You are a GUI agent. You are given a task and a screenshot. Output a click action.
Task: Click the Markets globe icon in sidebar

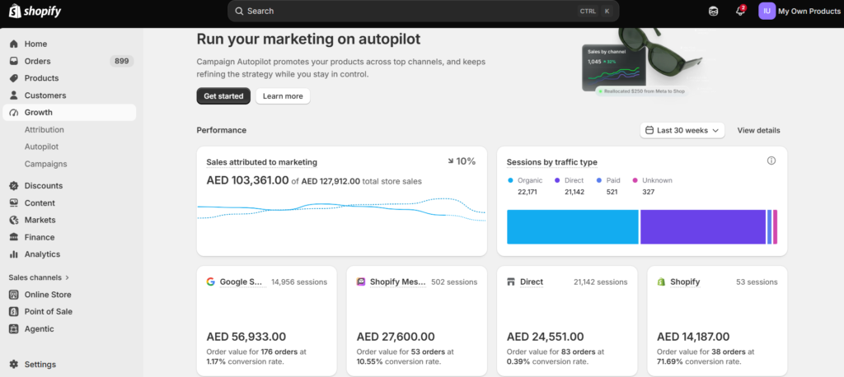coord(14,220)
